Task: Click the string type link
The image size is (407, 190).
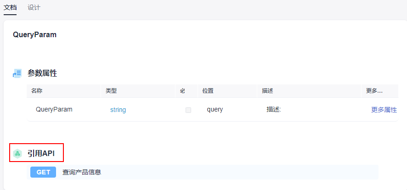Action: click(x=118, y=110)
